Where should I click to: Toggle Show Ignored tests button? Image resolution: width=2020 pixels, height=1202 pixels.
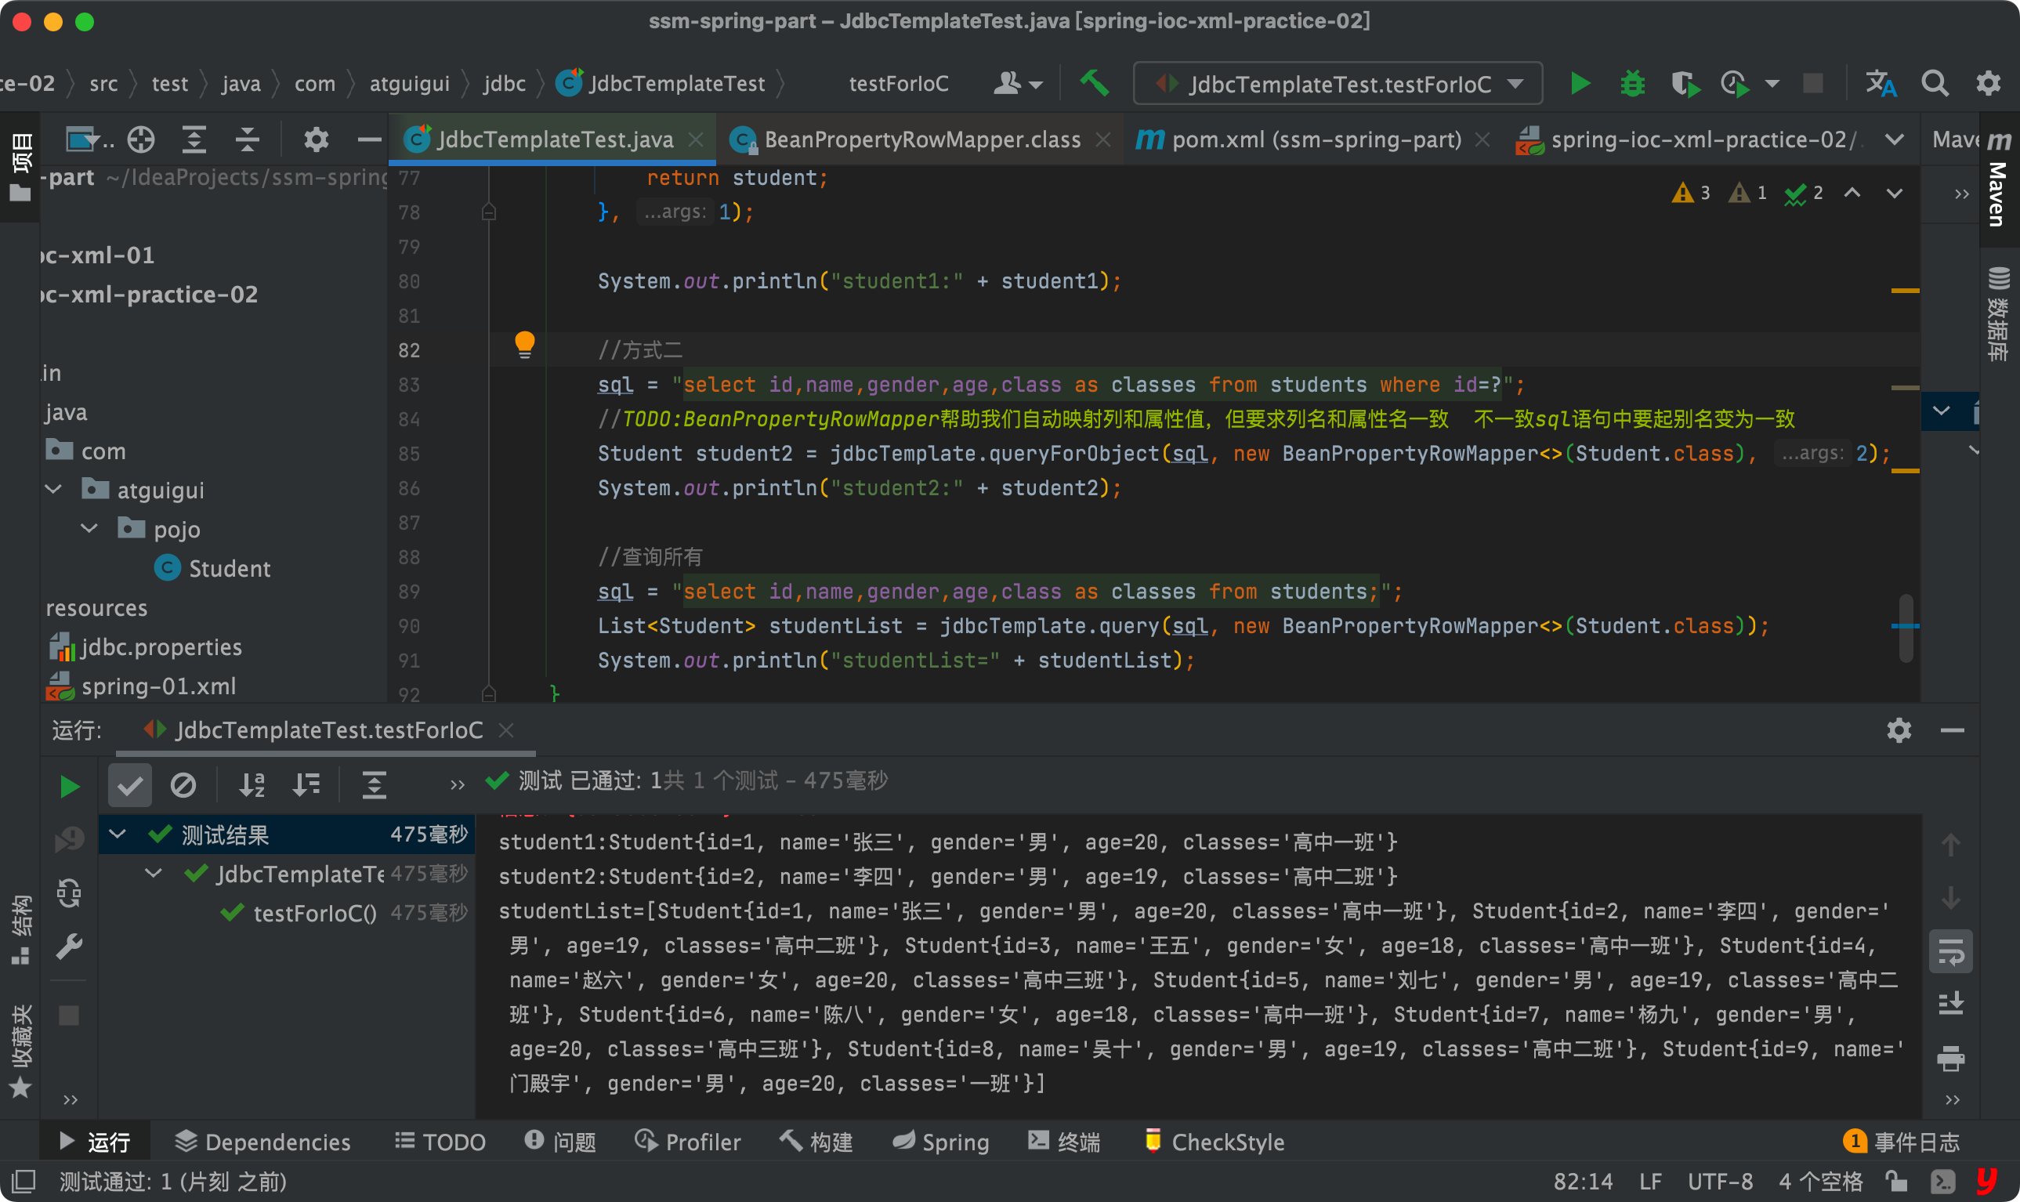183,785
